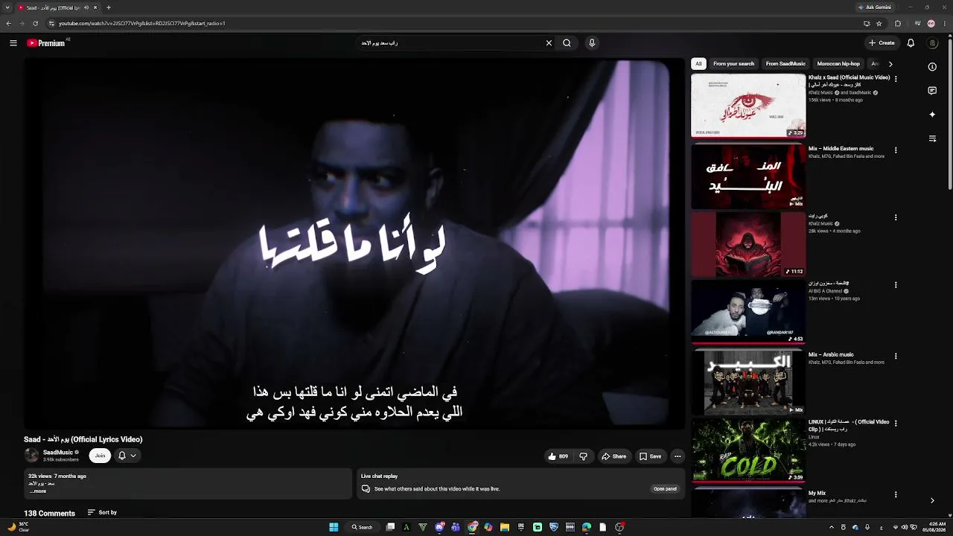The width and height of the screenshot is (953, 536).
Task: Reload the YouTube page
Action: click(x=35, y=23)
